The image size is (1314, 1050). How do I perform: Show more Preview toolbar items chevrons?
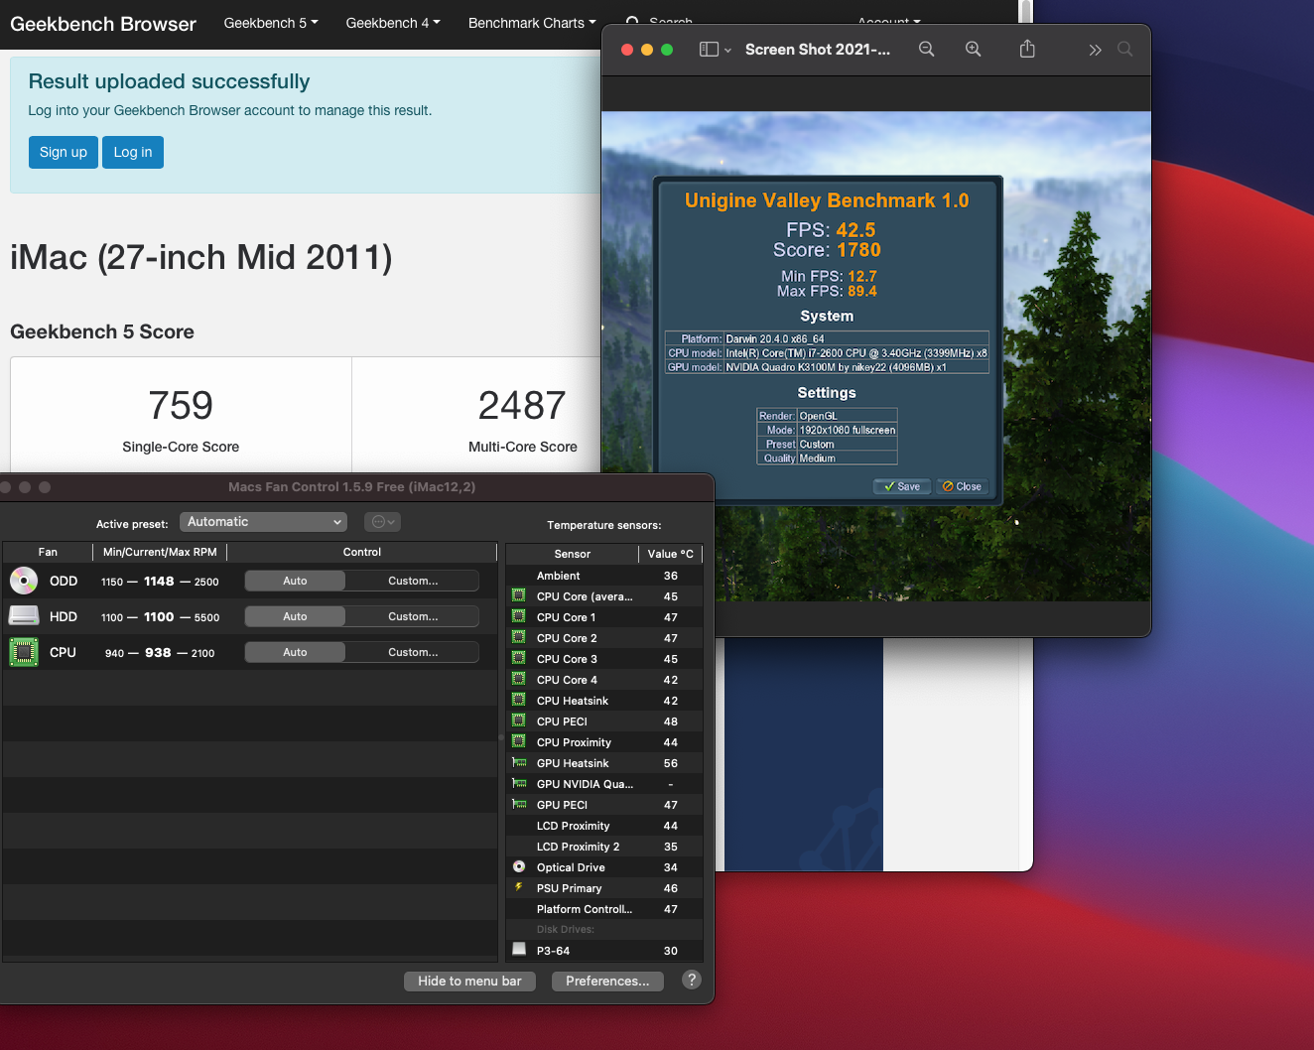[1095, 50]
